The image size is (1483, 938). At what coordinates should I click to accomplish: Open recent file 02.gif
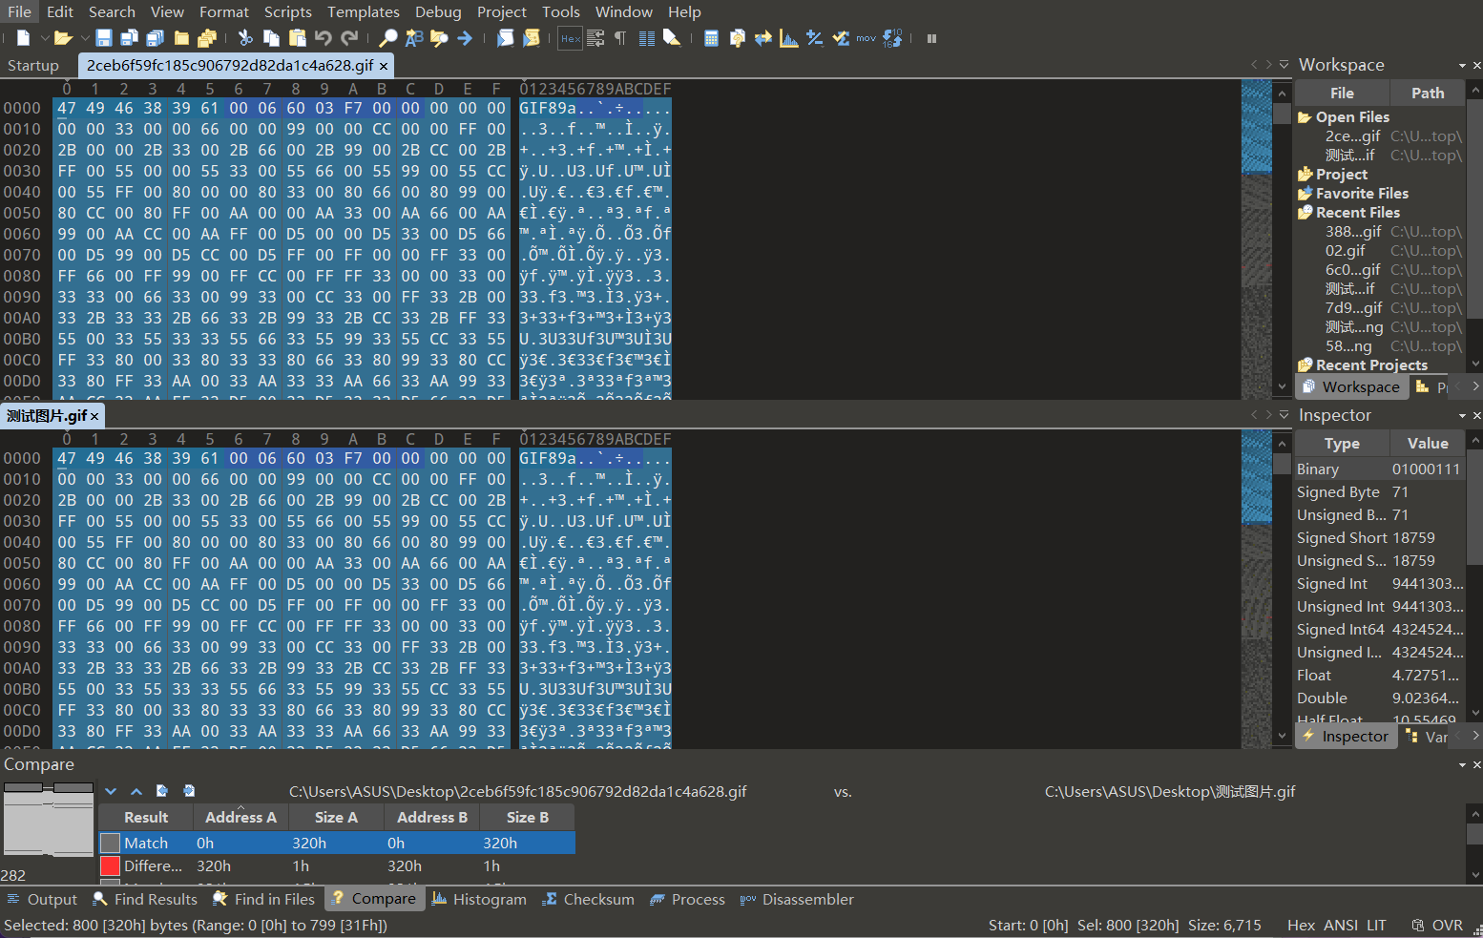click(x=1345, y=250)
